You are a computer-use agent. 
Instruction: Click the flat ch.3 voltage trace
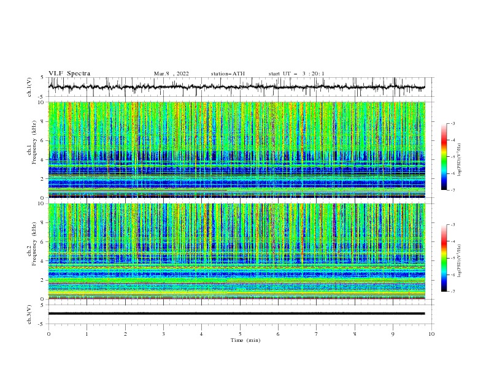pos(236,314)
